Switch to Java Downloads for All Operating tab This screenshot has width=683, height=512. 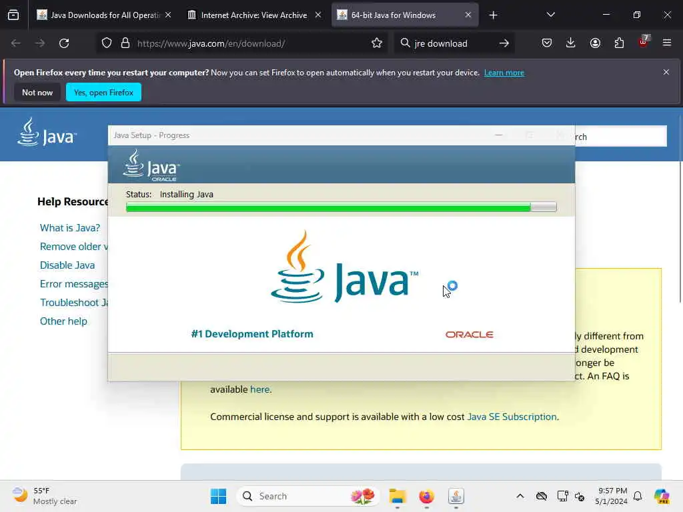(105, 15)
